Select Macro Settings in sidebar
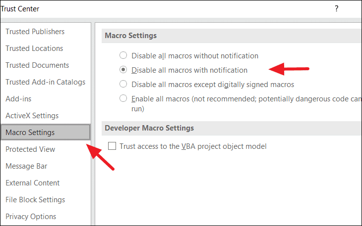The height and width of the screenshot is (226, 362). (46, 132)
